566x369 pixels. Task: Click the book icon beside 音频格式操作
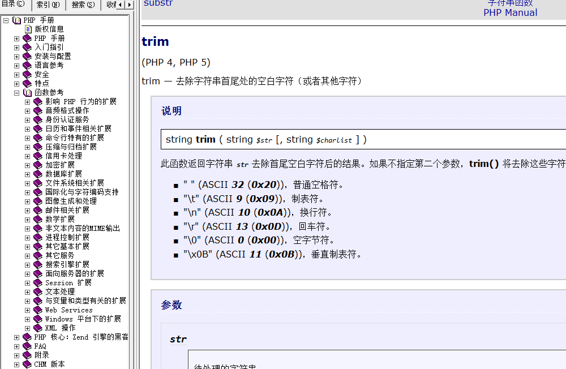pyautogui.click(x=38, y=111)
